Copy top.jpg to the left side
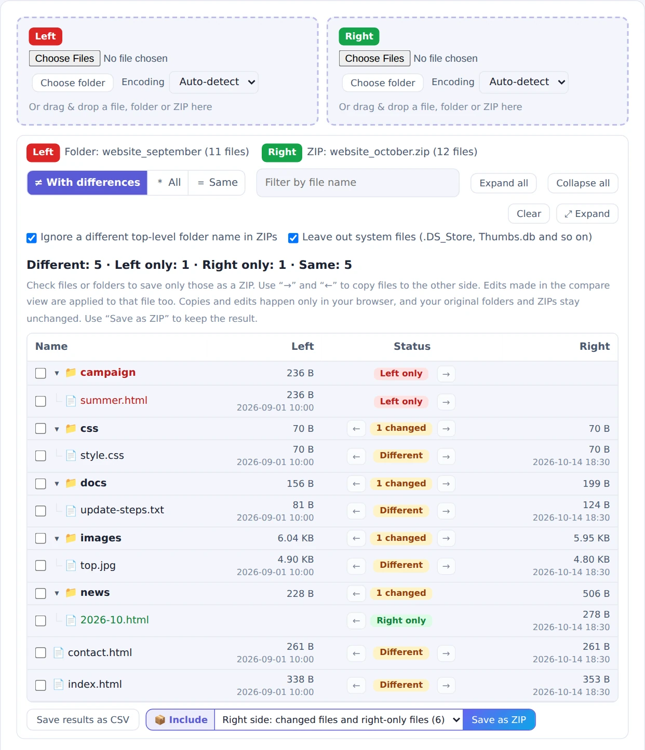 coord(356,566)
